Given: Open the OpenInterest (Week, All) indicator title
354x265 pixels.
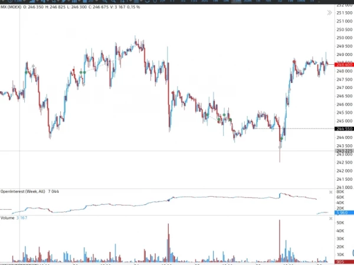Looking at the screenshot, I should [x=23, y=191].
